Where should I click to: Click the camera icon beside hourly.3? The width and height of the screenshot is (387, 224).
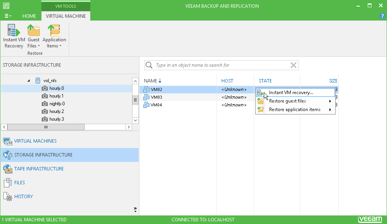[45, 119]
